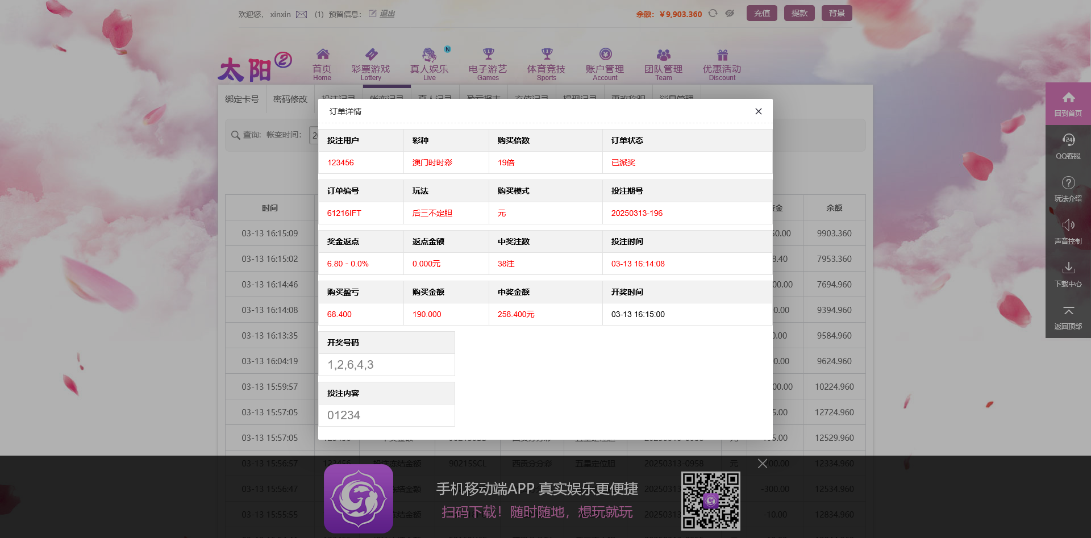Image resolution: width=1091 pixels, height=538 pixels.
Task: Click the ticket icon above 彩票游戏
Action: coord(371,54)
